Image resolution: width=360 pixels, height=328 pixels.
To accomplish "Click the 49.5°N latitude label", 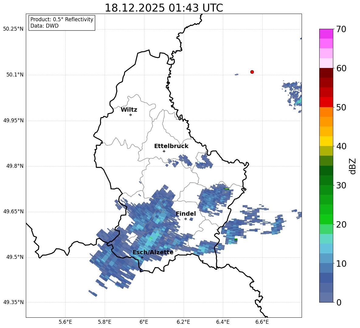I will (15, 257).
